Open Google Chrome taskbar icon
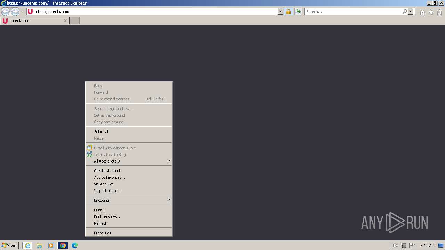Image resolution: width=445 pixels, height=250 pixels. [x=63, y=245]
